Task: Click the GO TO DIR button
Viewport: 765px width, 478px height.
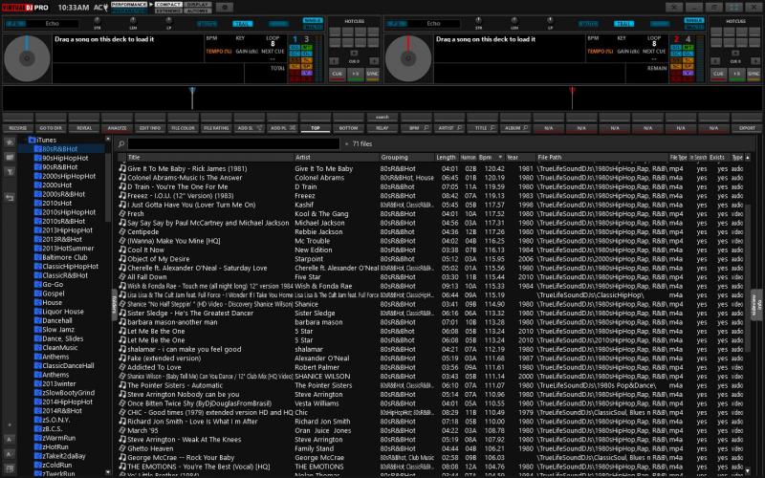Action: pyautogui.click(x=51, y=128)
